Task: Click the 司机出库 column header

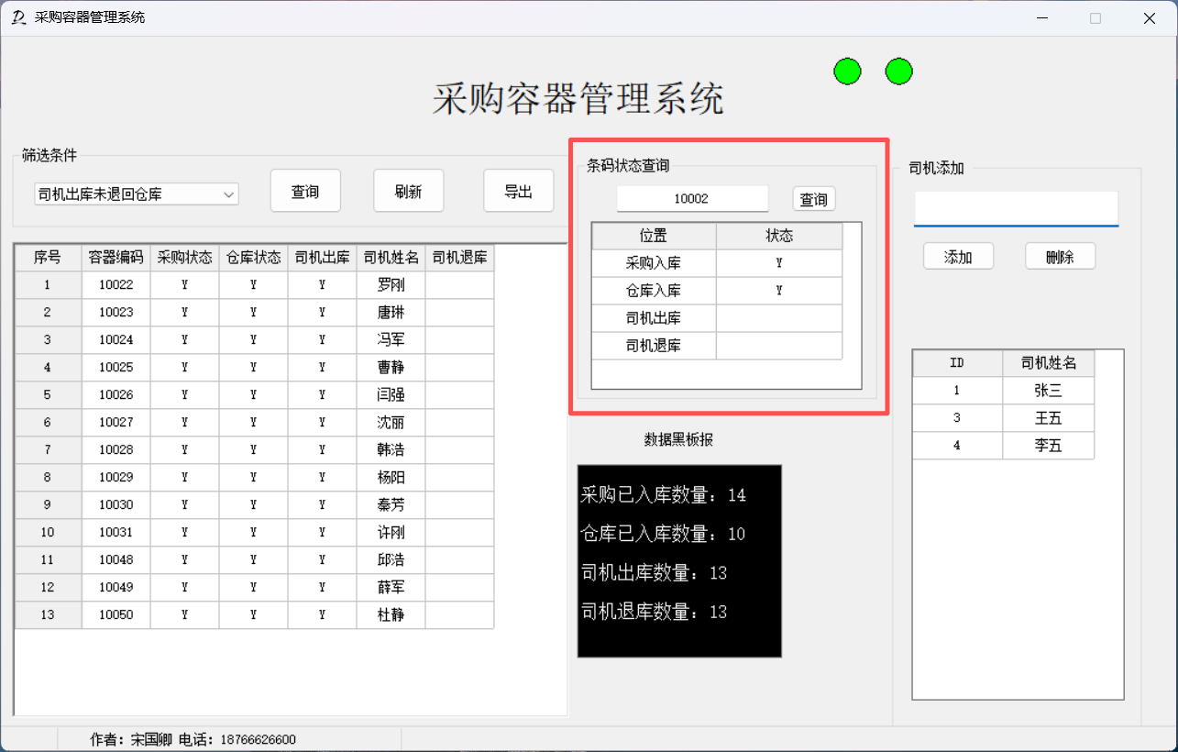Action: click(323, 258)
